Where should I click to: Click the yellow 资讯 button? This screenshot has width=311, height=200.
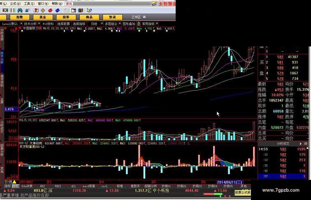(112, 17)
